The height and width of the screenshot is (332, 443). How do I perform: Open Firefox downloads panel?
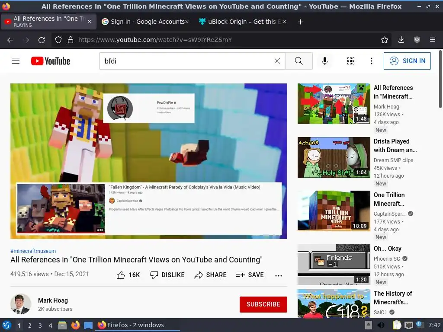click(401, 40)
